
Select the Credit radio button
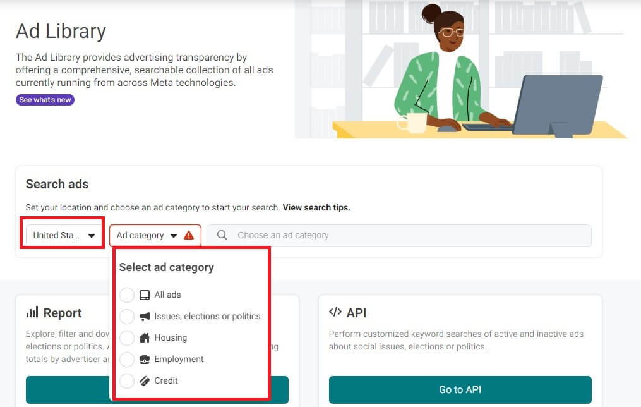[x=127, y=381]
